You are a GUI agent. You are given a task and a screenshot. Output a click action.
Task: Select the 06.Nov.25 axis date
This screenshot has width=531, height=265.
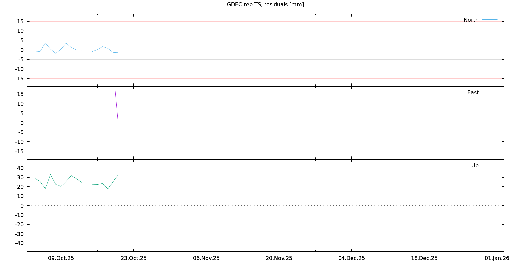[x=206, y=258]
